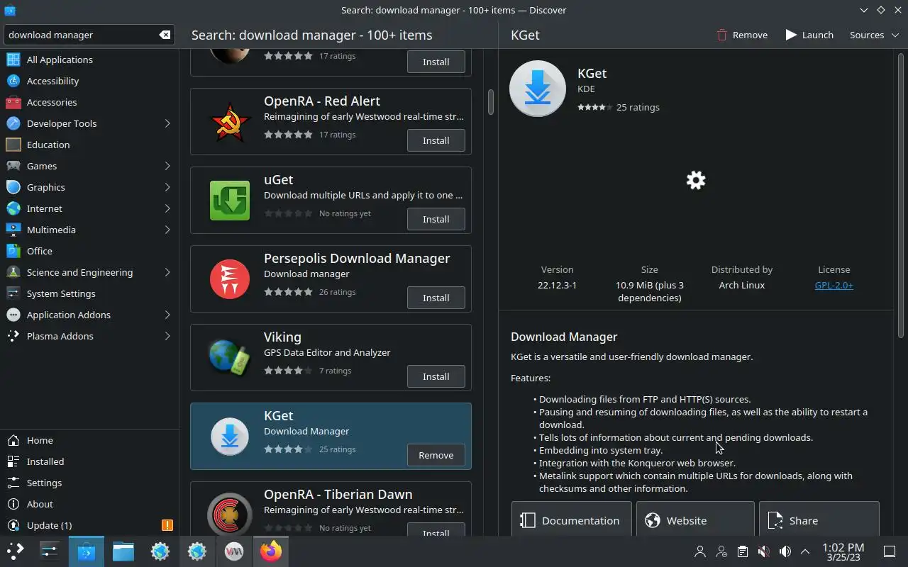This screenshot has height=567, width=908.
Task: Go to the Home page
Action: click(89, 440)
